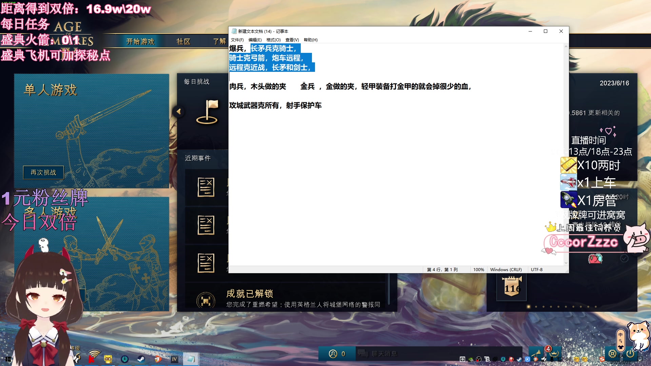The width and height of the screenshot is (651, 366).
Task: Open the 格式(O) menu in Notepad
Action: pyautogui.click(x=273, y=40)
